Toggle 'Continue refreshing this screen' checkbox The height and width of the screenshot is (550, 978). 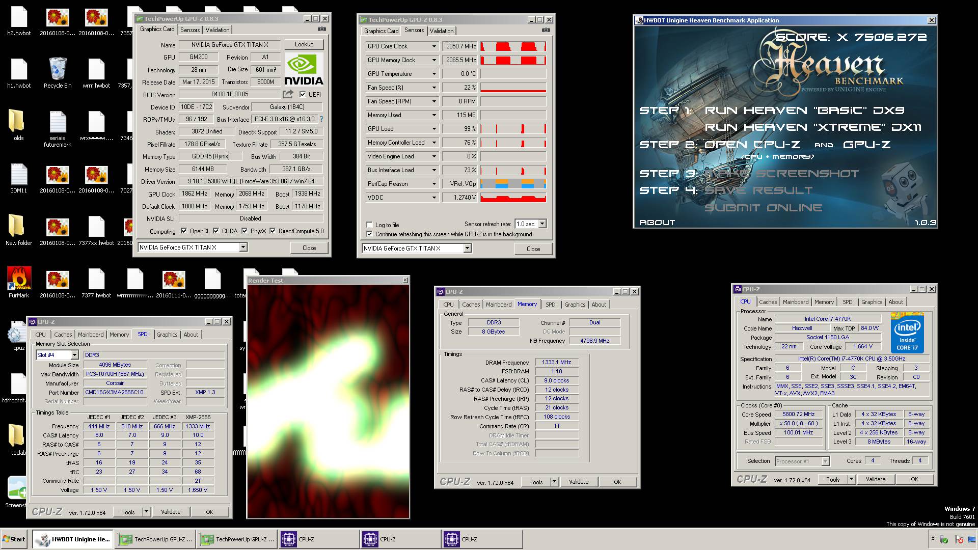(369, 234)
